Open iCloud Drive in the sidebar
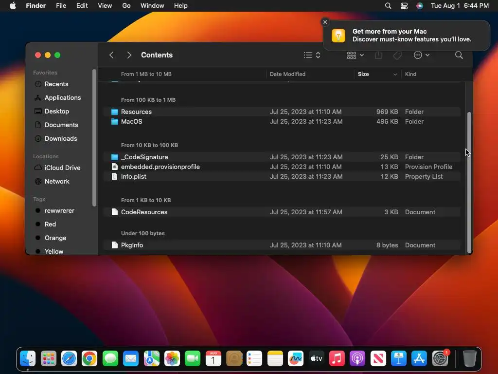 point(62,168)
